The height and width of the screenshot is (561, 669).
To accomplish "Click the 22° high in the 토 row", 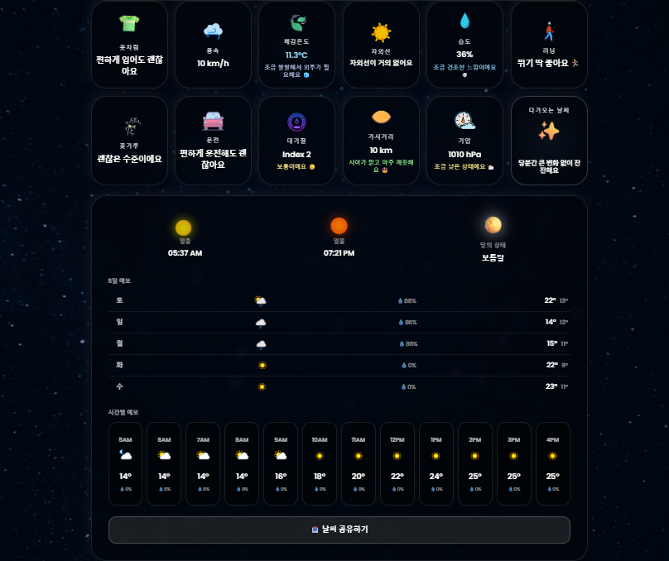I will tap(550, 300).
